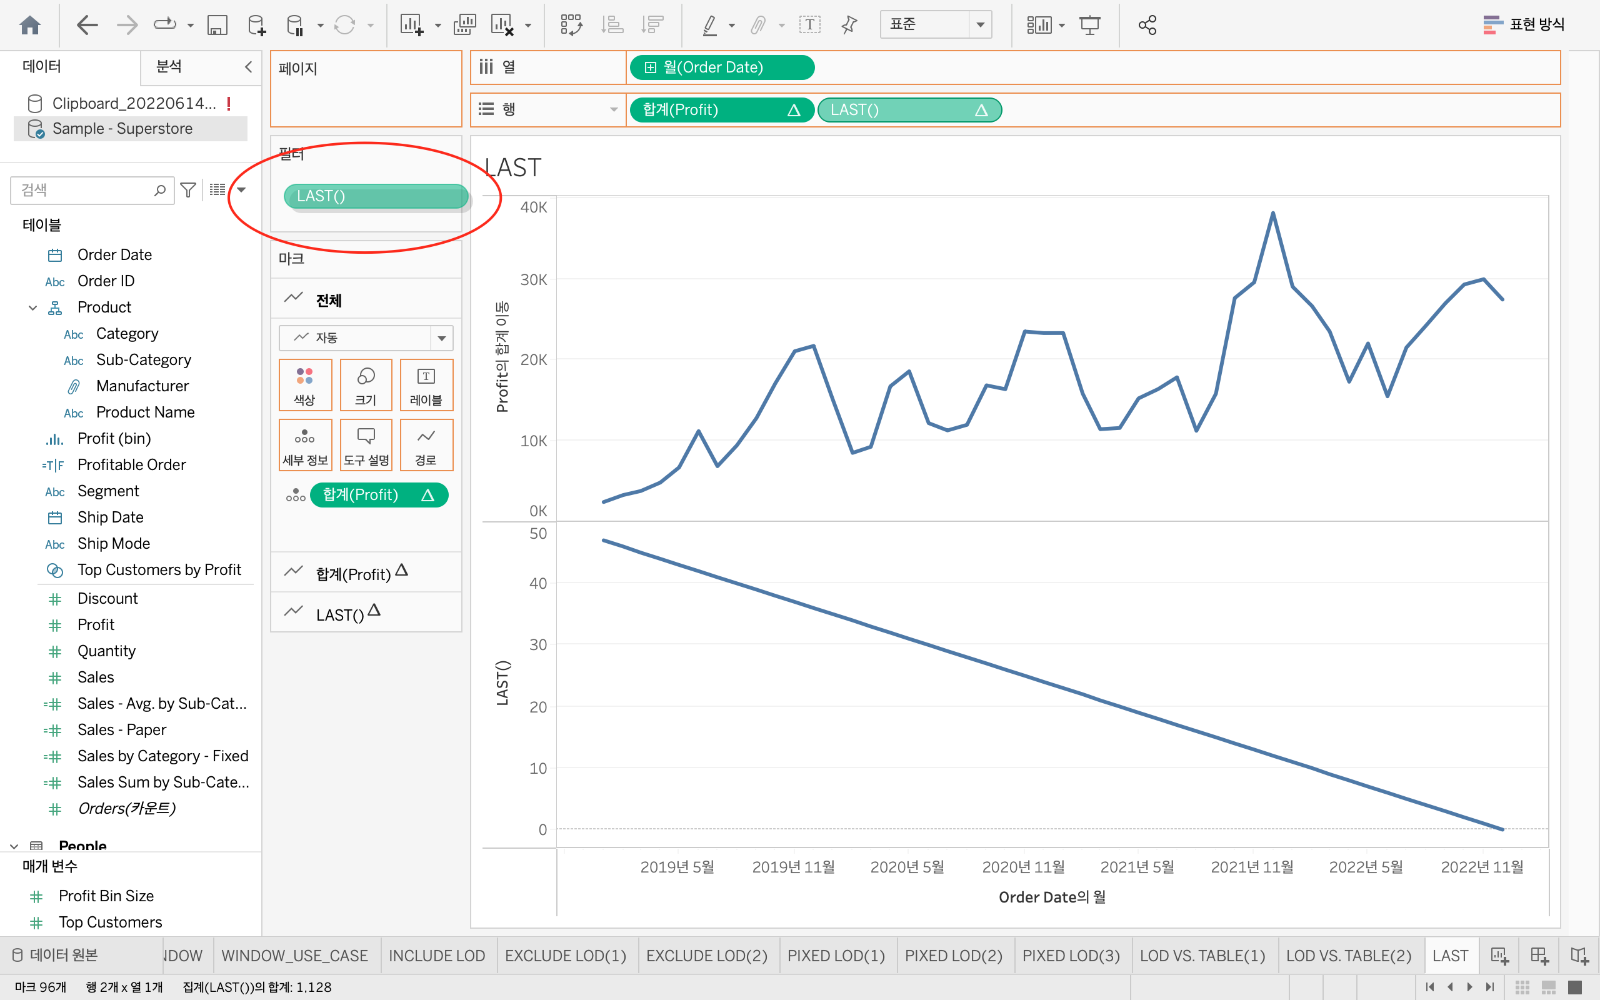
Task: Click the Presentation mode icon
Action: pyautogui.click(x=1089, y=25)
